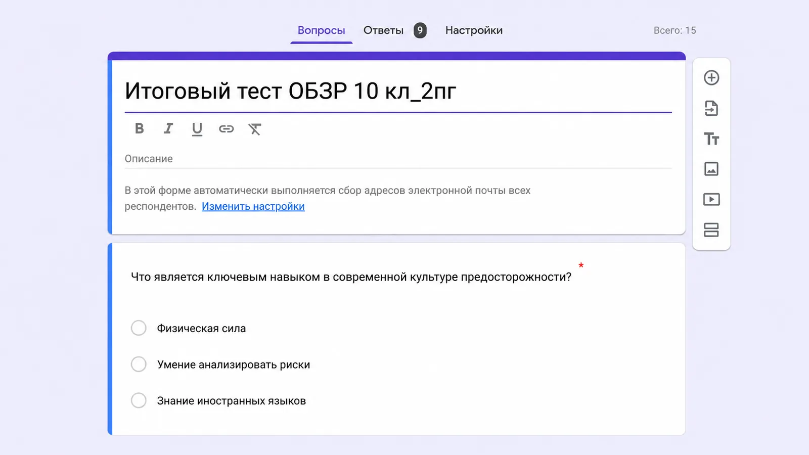
Task: Apply bold formatting to the title
Action: coord(140,129)
